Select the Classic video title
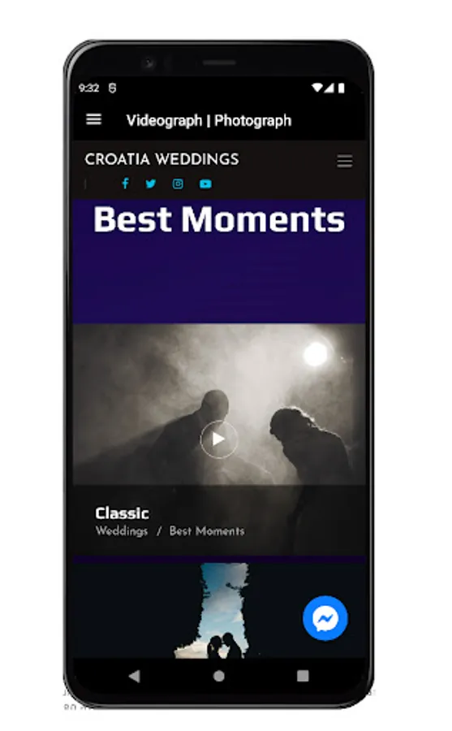This screenshot has width=452, height=731. point(122,513)
